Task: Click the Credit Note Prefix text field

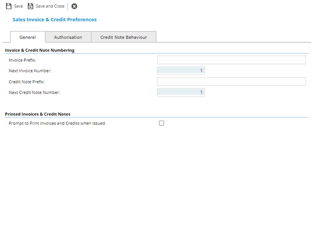Action: 231,82
